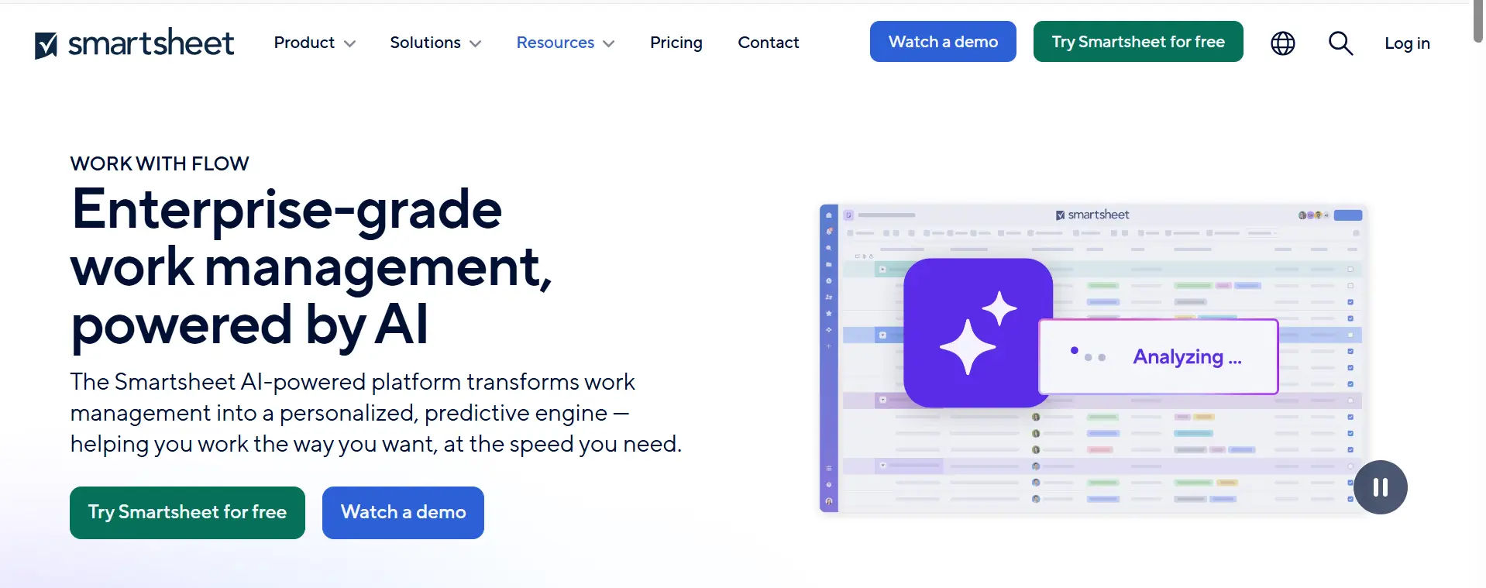This screenshot has width=1486, height=588.
Task: Click Watch a demo in header
Action: 943,42
